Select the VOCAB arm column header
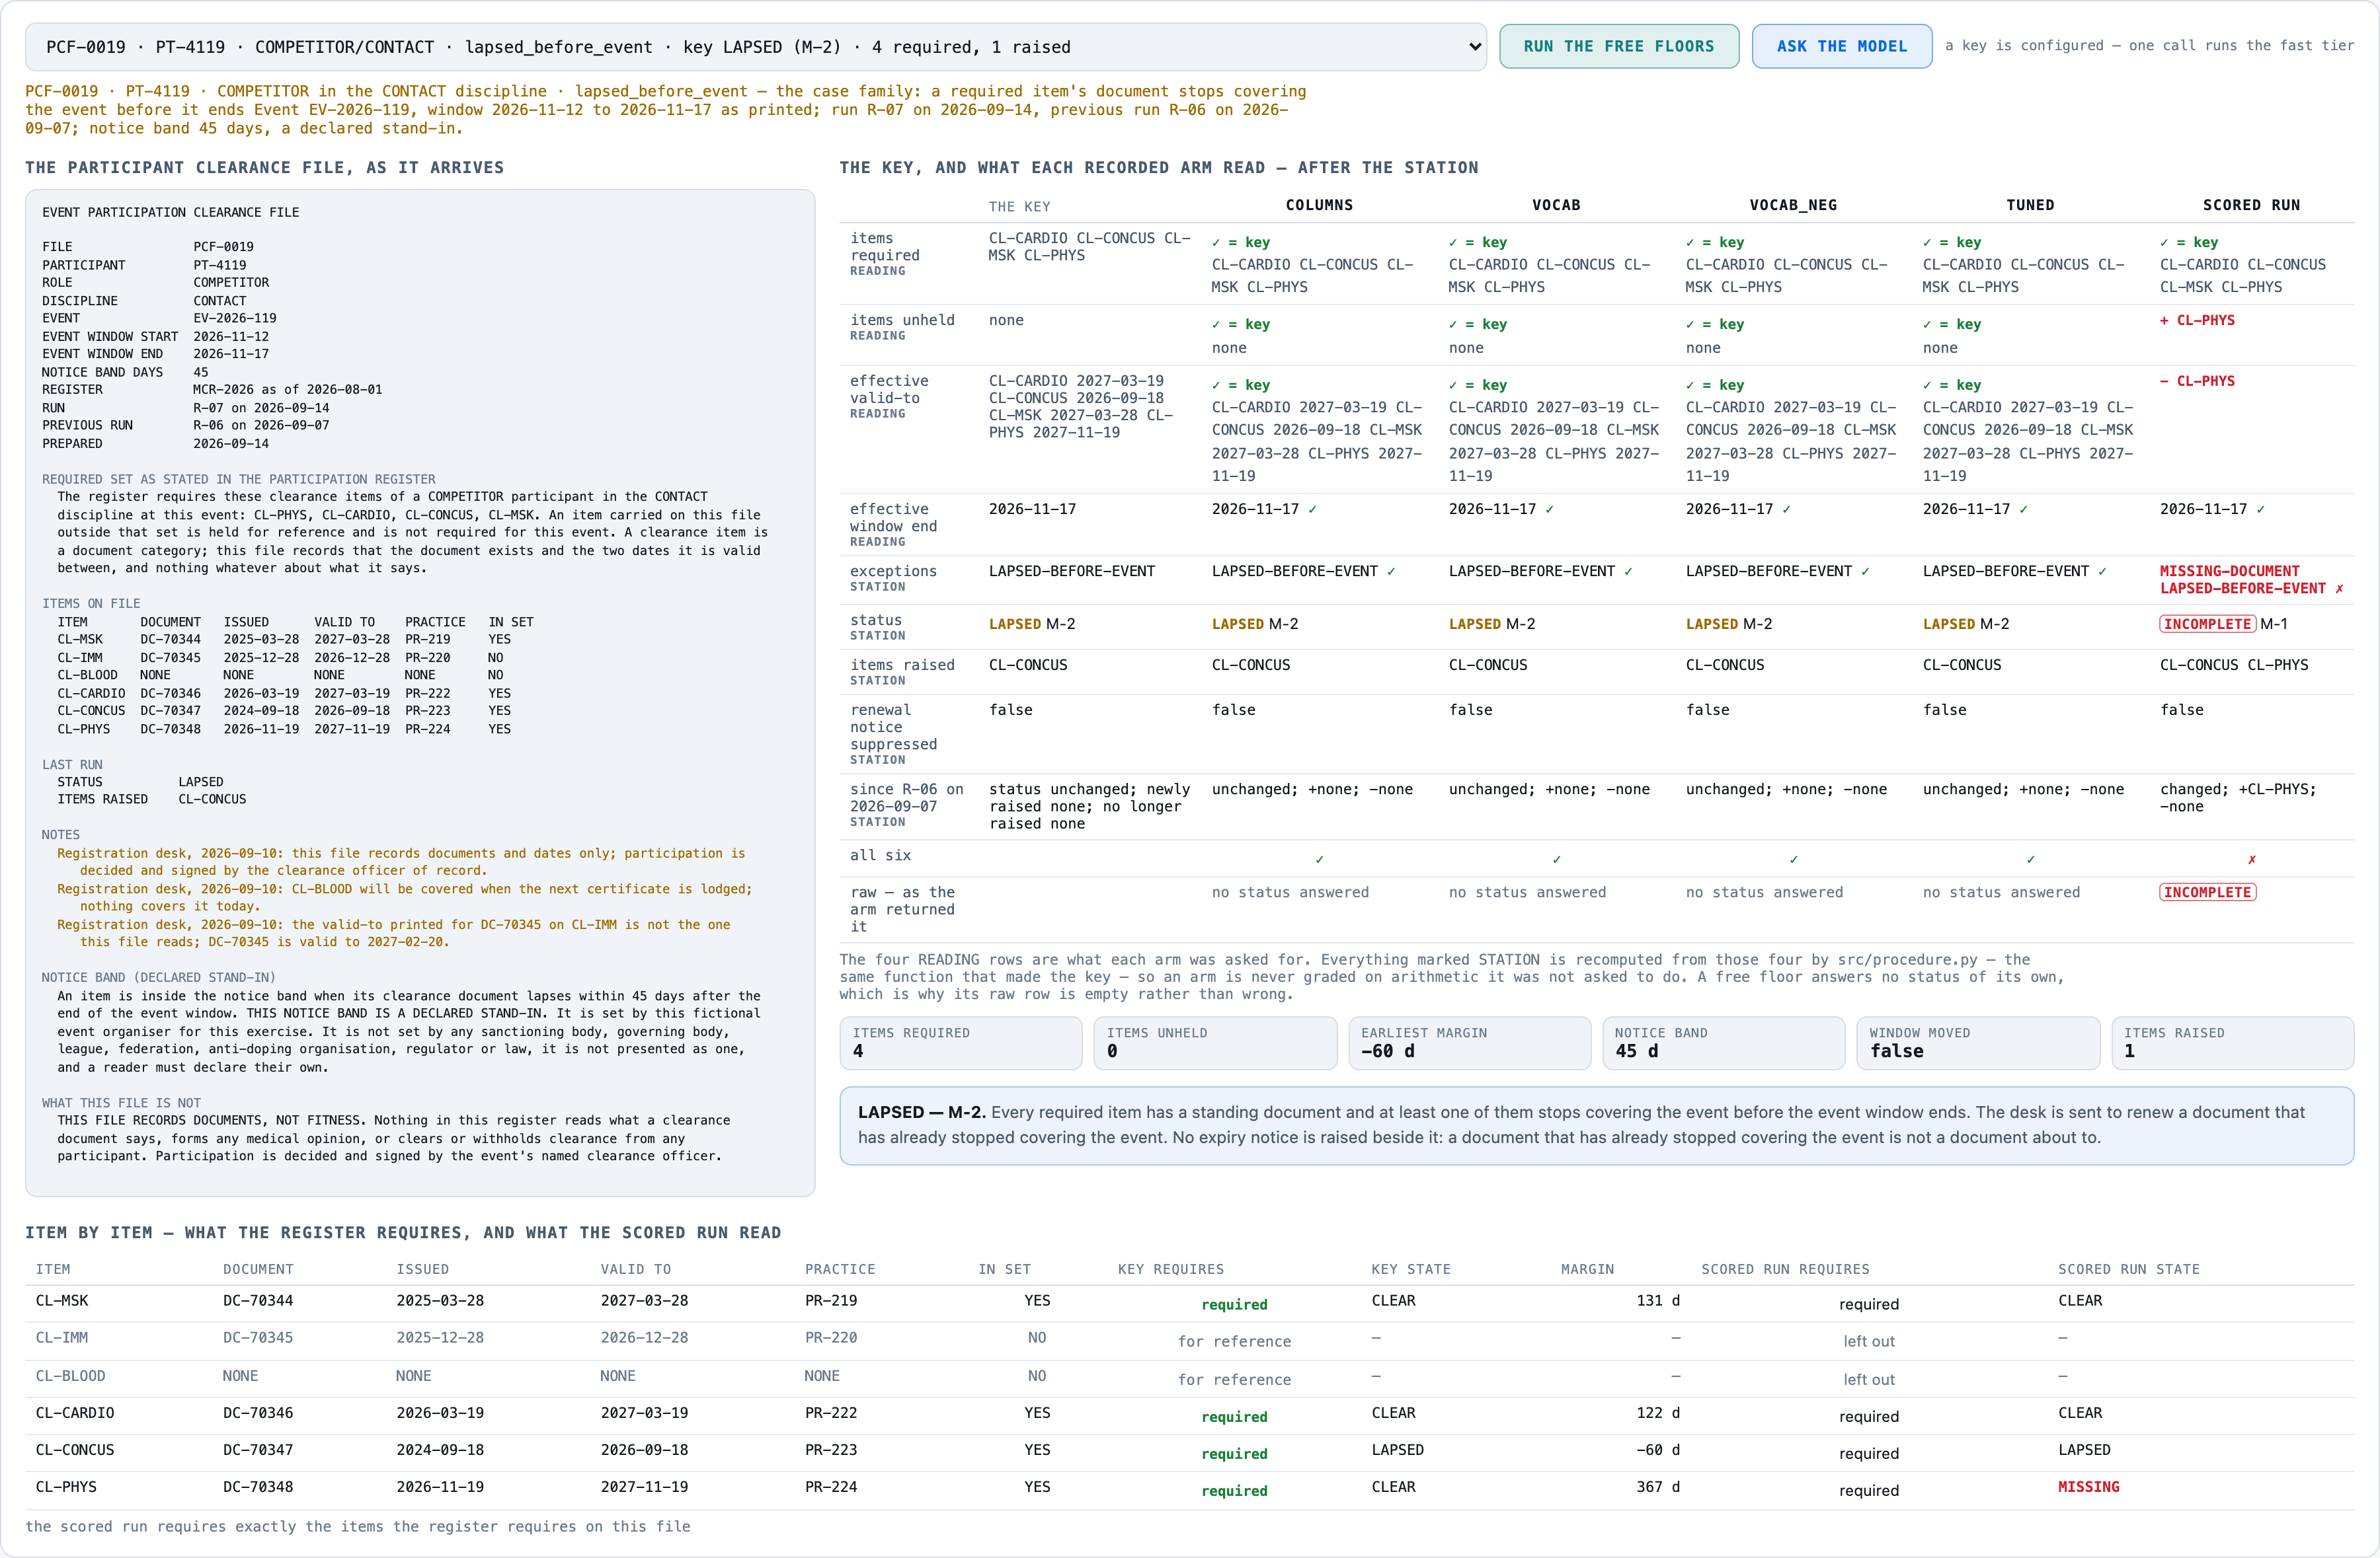This screenshot has height=1558, width=2380. point(1556,205)
